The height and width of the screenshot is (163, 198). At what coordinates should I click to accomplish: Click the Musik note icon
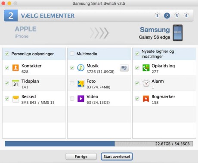[x=81, y=68]
